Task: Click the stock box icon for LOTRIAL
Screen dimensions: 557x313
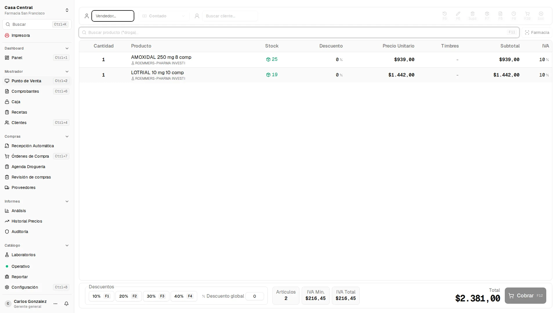Action: pos(268,75)
